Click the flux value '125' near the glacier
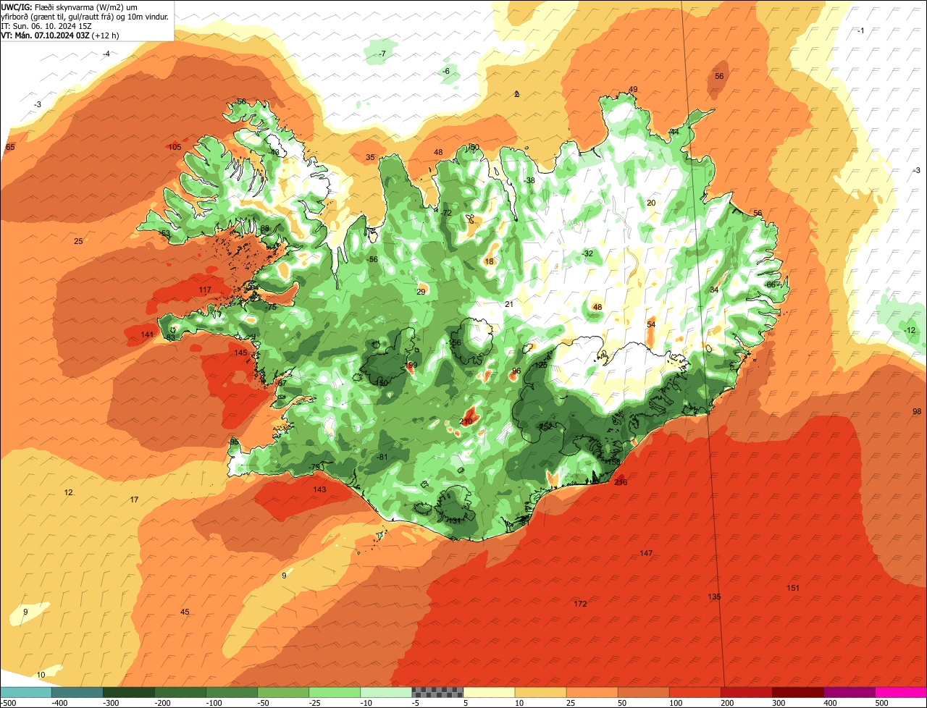Image resolution: width=927 pixels, height=708 pixels. [x=541, y=366]
